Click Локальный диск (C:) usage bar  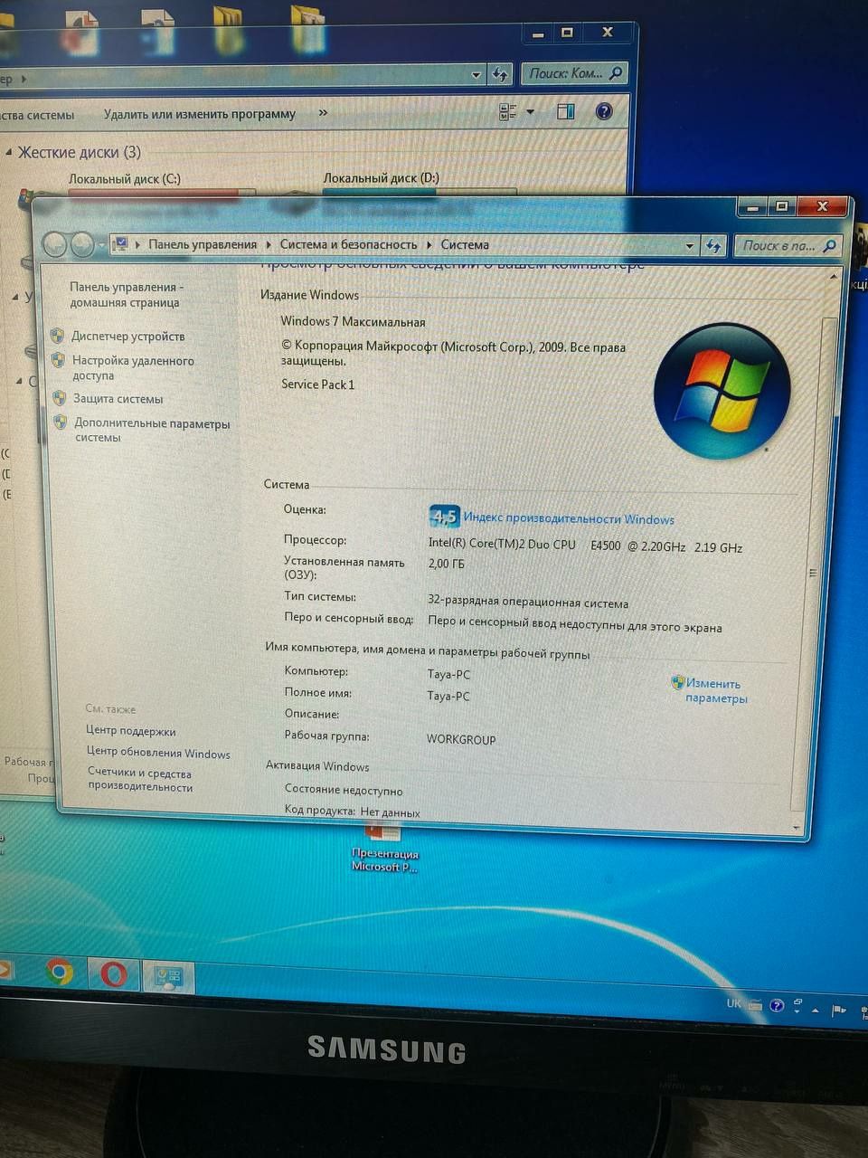pyautogui.click(x=161, y=192)
